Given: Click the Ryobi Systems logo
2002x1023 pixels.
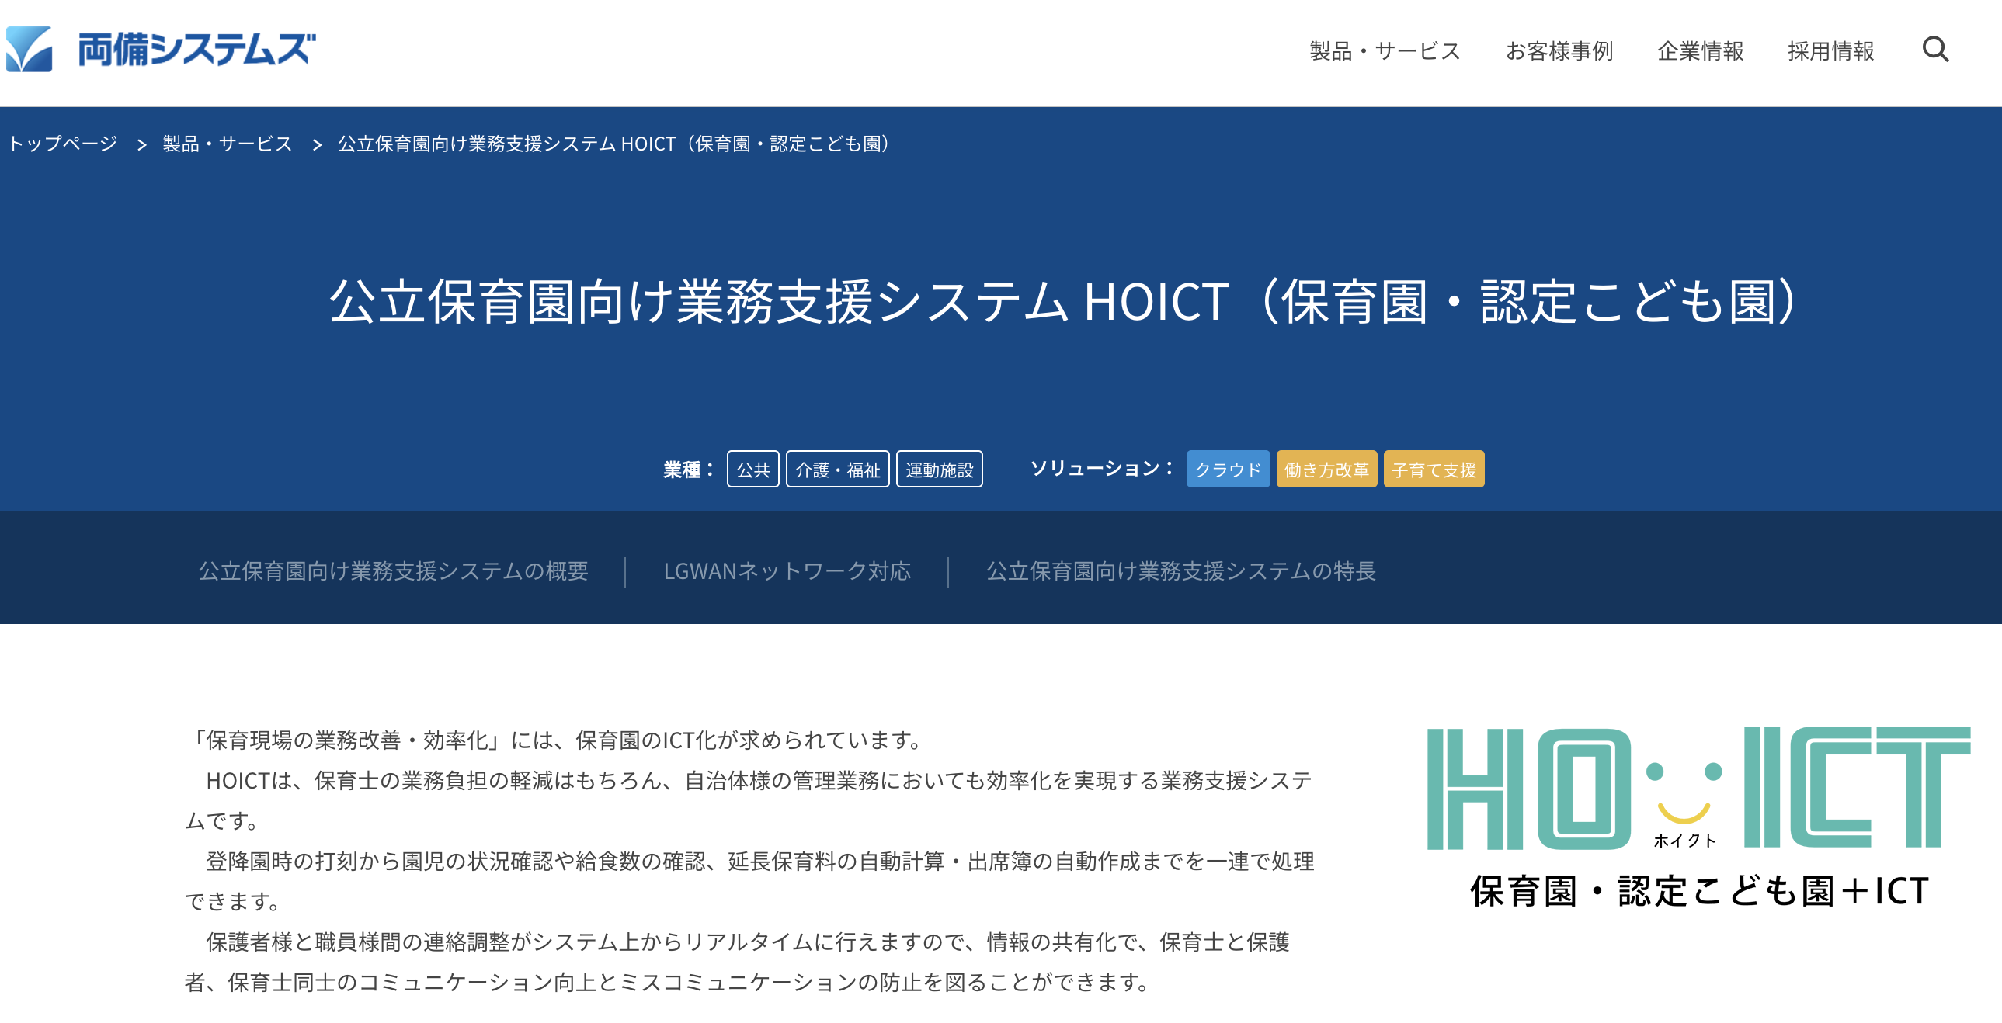Looking at the screenshot, I should point(160,50).
